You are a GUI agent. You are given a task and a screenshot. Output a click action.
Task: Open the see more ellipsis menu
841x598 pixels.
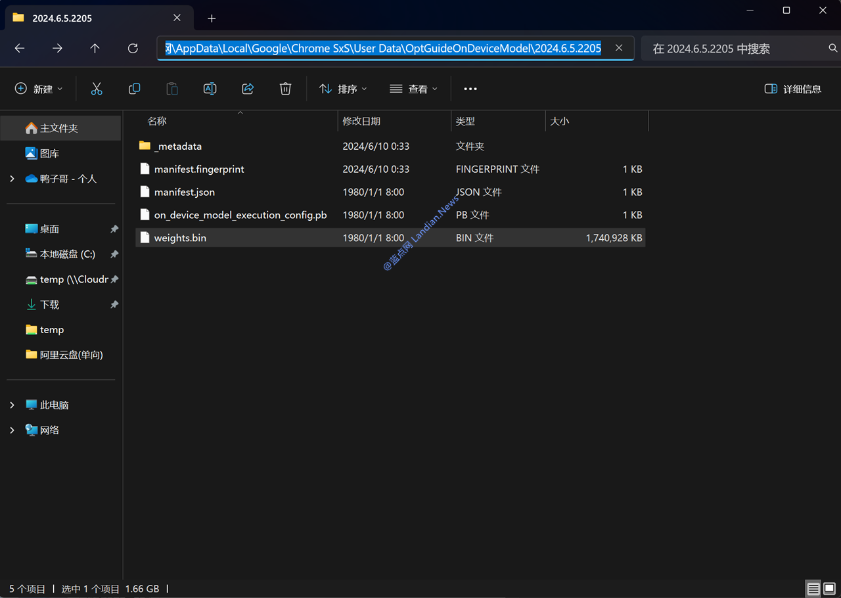(x=470, y=89)
